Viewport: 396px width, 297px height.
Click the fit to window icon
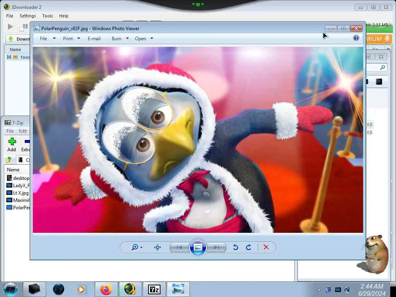click(x=158, y=247)
